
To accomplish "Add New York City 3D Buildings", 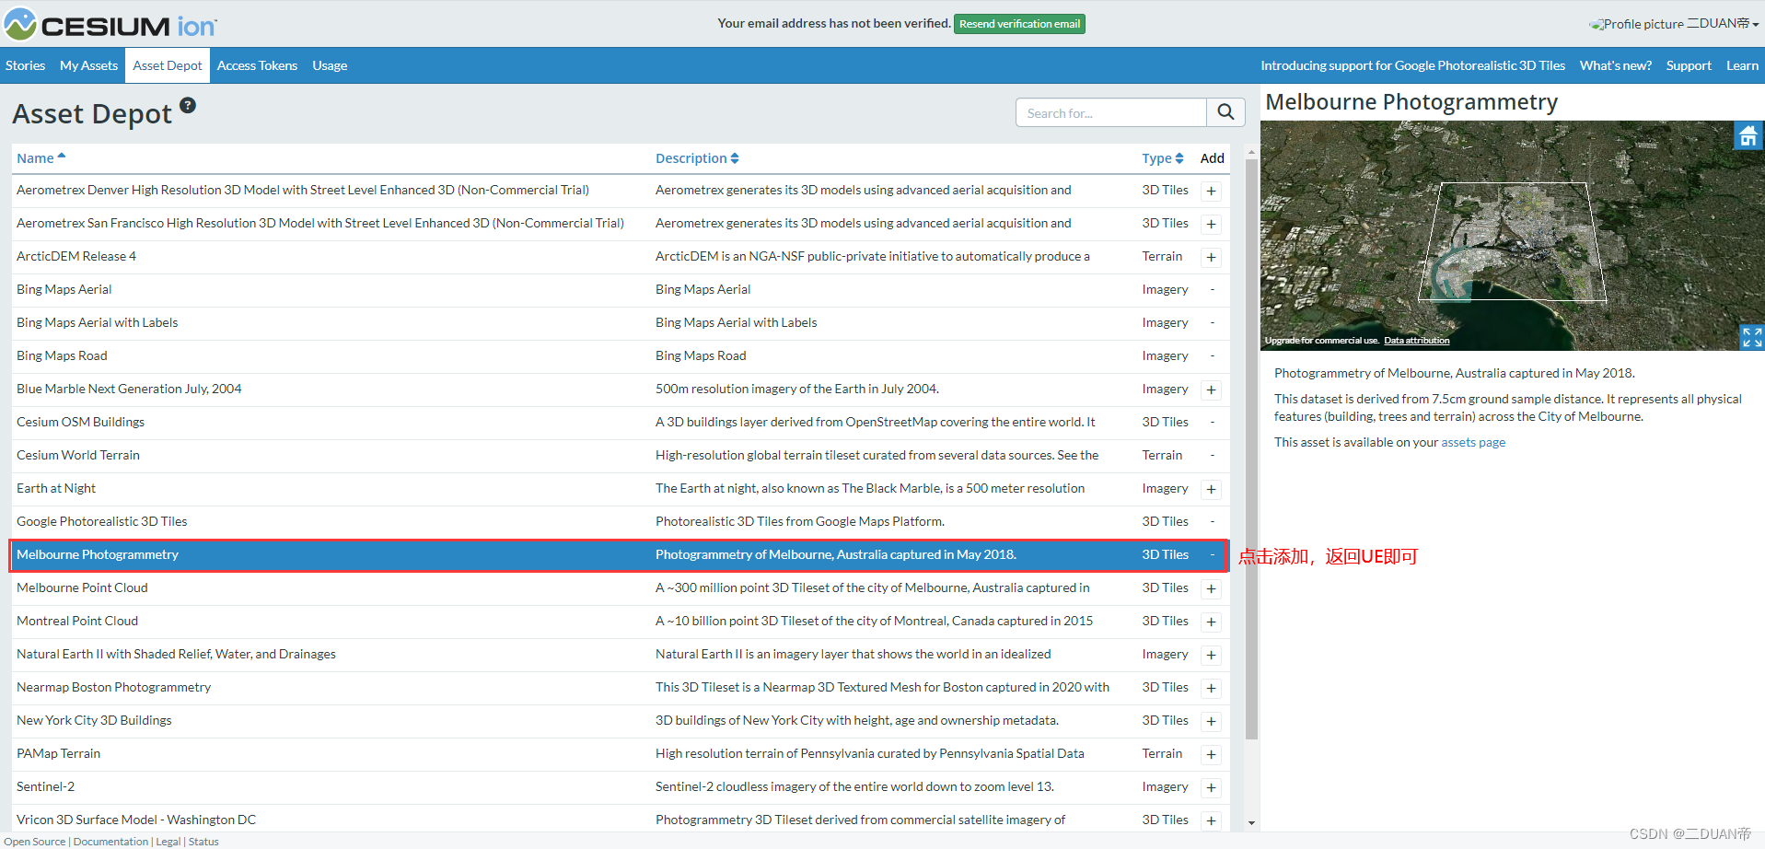I will [x=1212, y=722].
